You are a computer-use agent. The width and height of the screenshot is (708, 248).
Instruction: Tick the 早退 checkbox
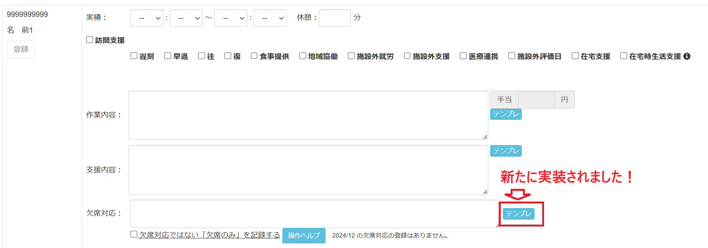168,56
